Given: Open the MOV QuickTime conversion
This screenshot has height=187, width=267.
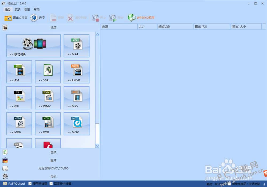Looking at the screenshot, I should click(x=76, y=124).
